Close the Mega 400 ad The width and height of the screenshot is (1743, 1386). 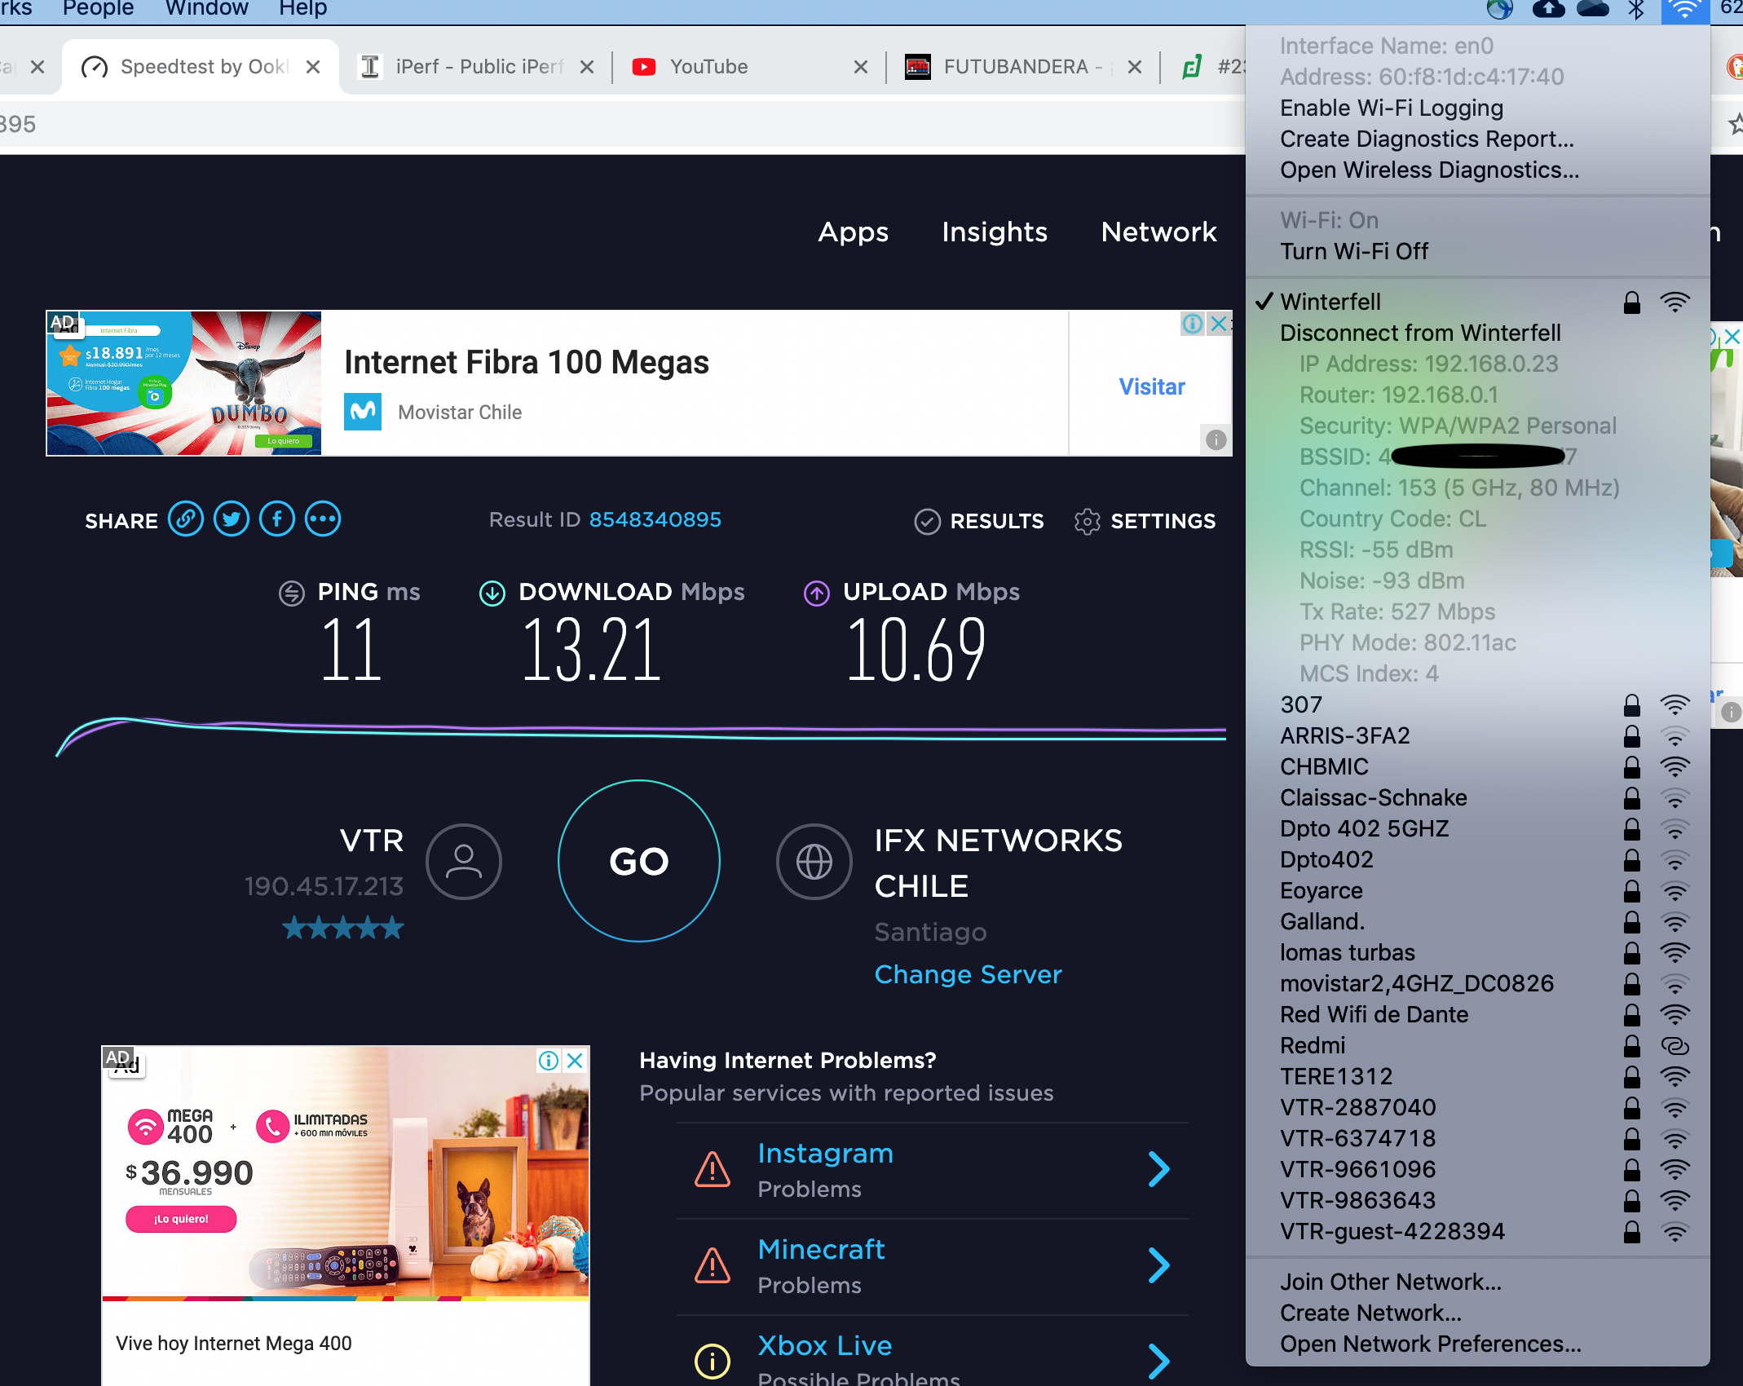(x=575, y=1060)
